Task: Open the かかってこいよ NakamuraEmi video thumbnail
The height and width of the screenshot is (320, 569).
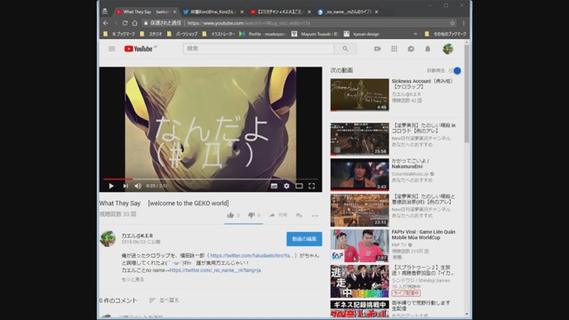Action: (359, 174)
